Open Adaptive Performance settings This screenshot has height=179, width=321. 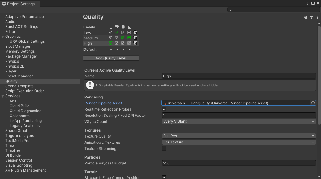click(x=24, y=17)
